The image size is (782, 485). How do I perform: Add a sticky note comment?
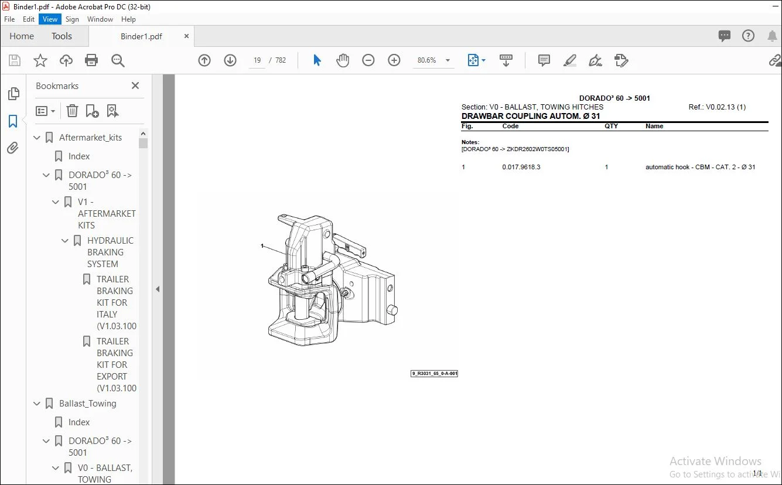point(544,60)
